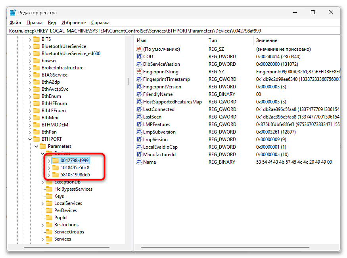
Task: Click the Parameters folder icon
Action: pyautogui.click(x=43, y=146)
